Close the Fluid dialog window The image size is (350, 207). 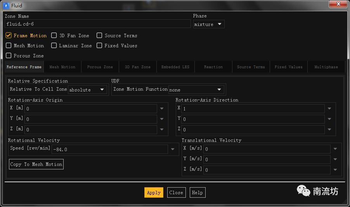[x=339, y=4]
